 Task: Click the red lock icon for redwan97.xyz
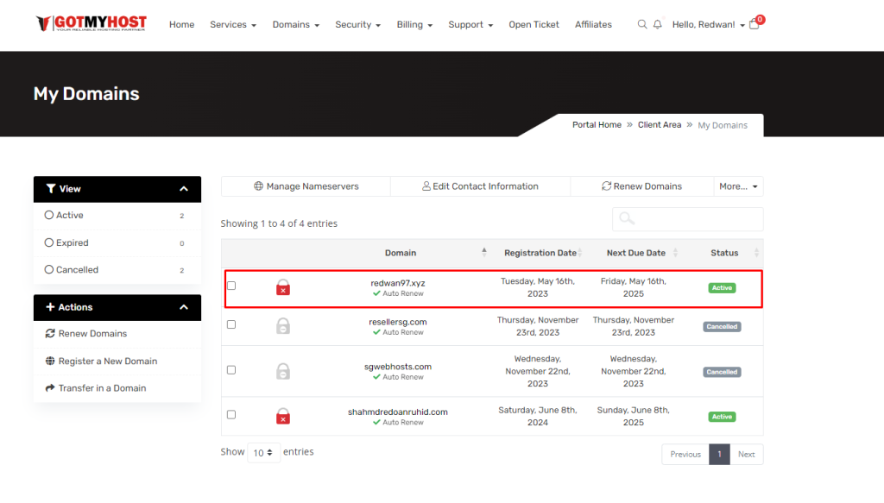click(283, 287)
